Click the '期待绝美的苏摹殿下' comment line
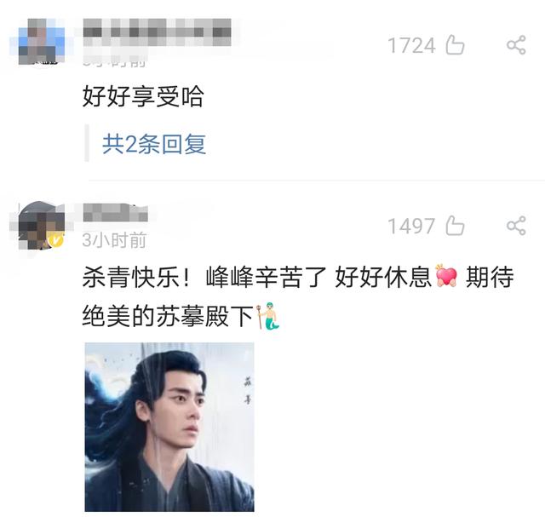Screen dimensions: 545x517 [x=168, y=316]
